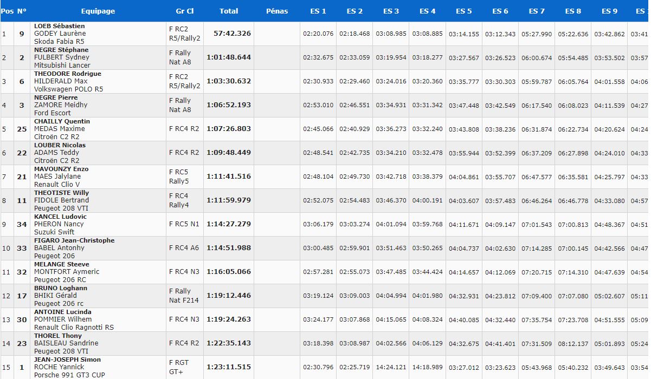The width and height of the screenshot is (651, 379).
Task: Click total time 1:23:11.515
Action: click(x=229, y=367)
